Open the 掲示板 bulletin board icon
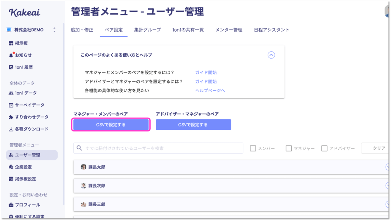 (11, 43)
